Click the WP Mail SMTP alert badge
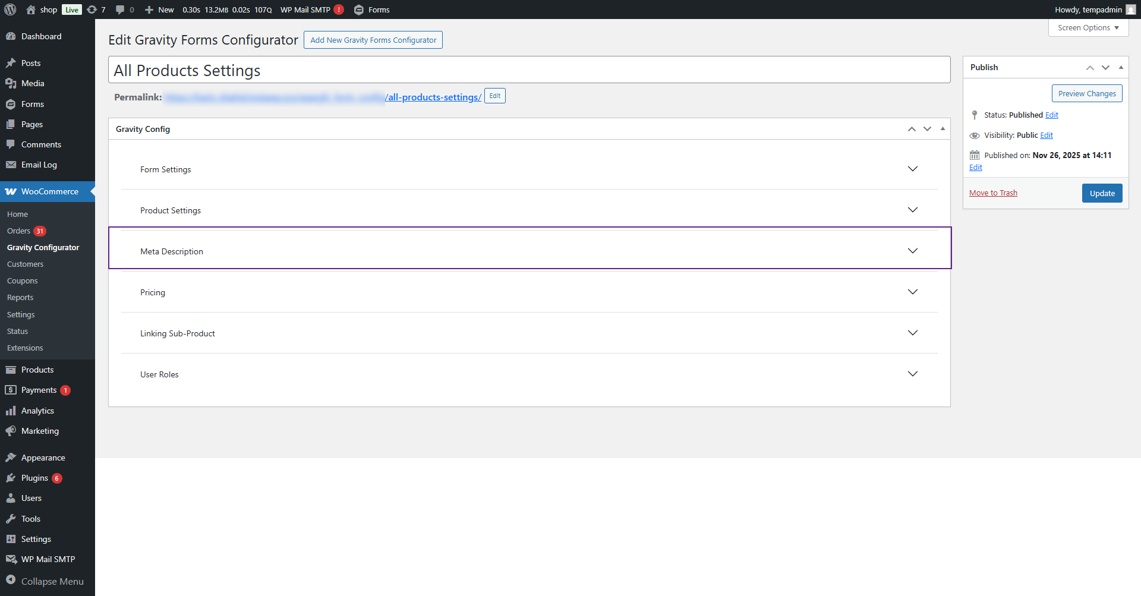Viewport: 1141px width, 596px height. click(x=339, y=10)
